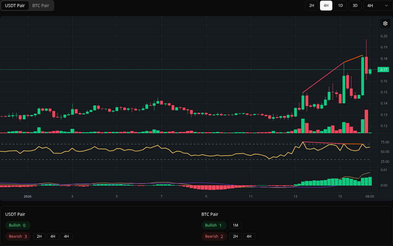393x246 pixels.
Task: Click the 7 date axis label
Action: 161,197
